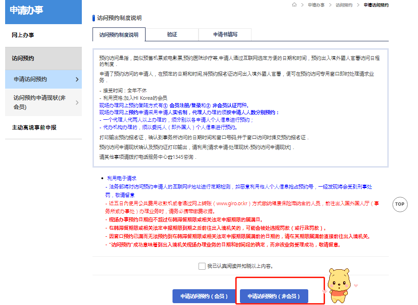Select 网上办事 in the left sidebar
This screenshot has height=305, width=418.
[22, 35]
